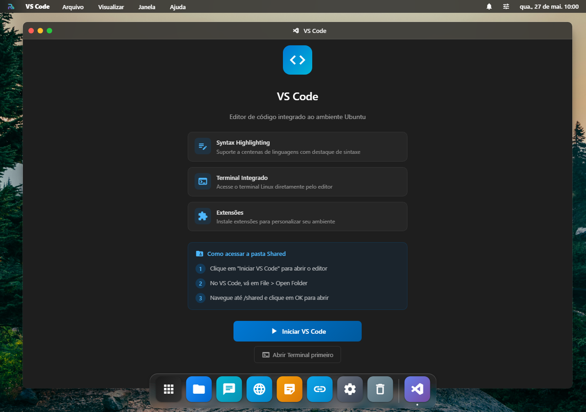Click Abrir Terminal primeiro button

click(x=298, y=355)
